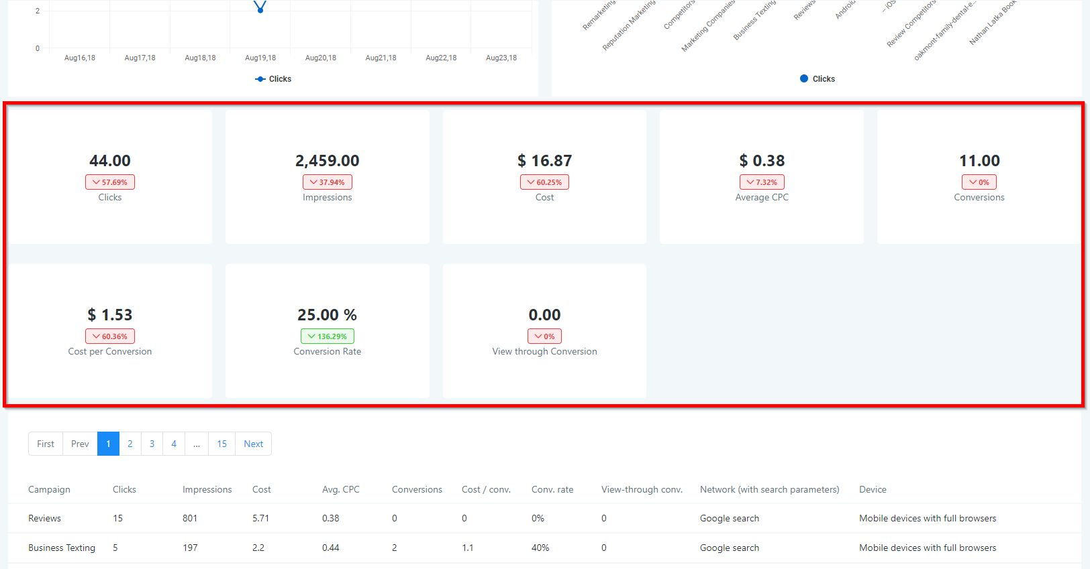The width and height of the screenshot is (1090, 569).
Task: Jump to last page 15
Action: 221,444
